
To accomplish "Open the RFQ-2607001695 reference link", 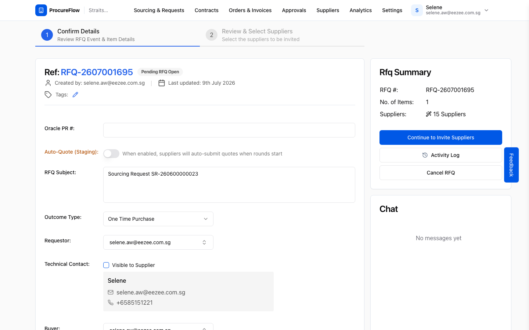I will point(97,72).
